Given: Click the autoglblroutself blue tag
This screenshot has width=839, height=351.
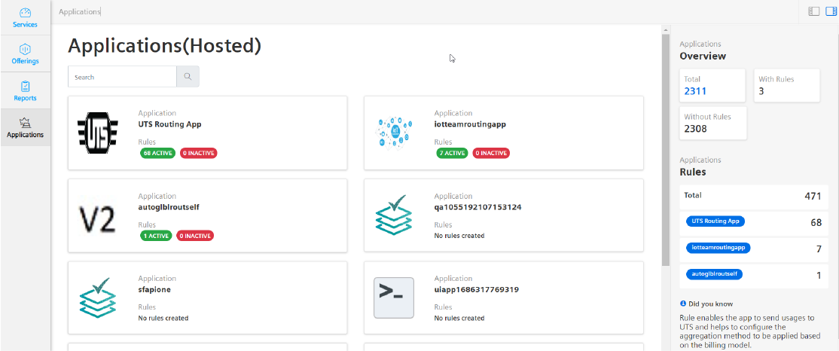Looking at the screenshot, I should (x=715, y=274).
